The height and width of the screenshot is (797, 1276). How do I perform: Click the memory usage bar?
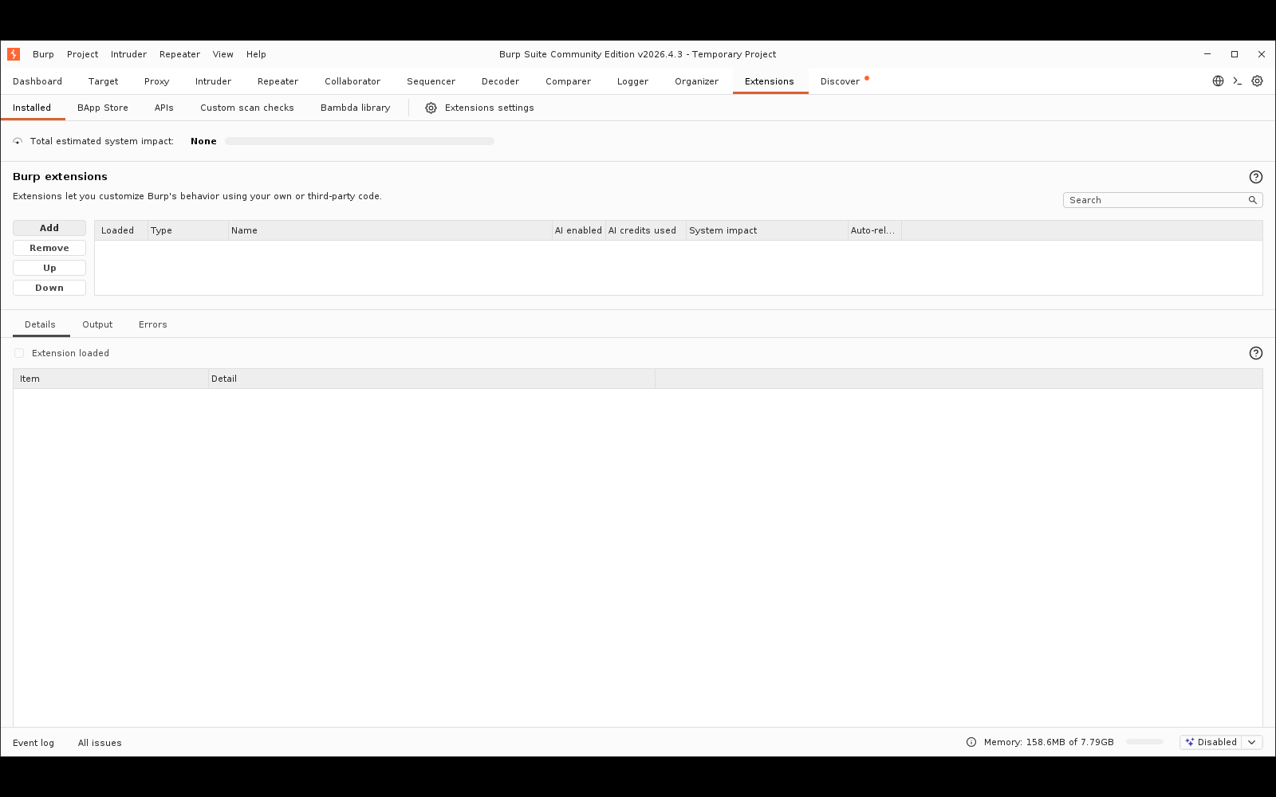(1144, 742)
